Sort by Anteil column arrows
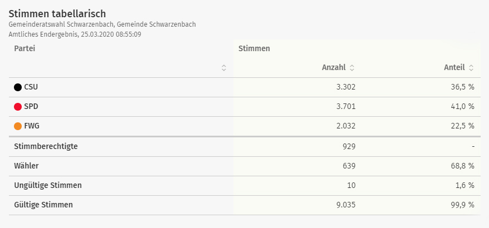Image resolution: width=489 pixels, height=228 pixels. (471, 68)
